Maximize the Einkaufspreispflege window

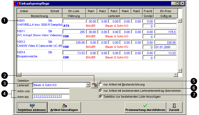point(178,4)
